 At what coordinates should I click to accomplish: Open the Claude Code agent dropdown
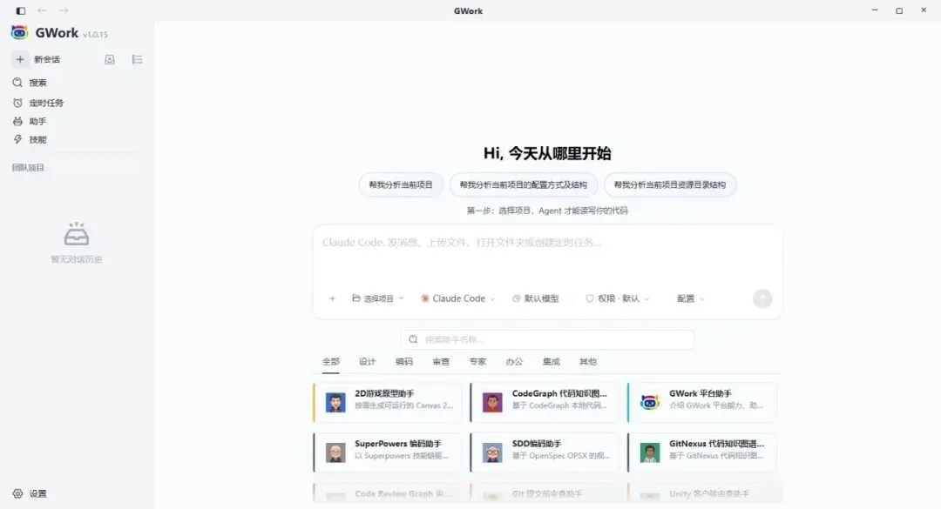coord(458,298)
